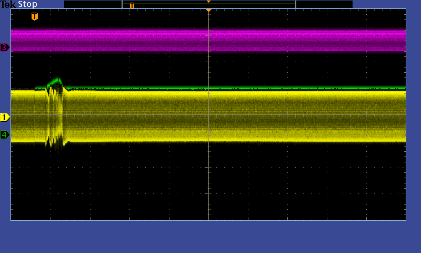Click the green bump on the channel 4 trace

pyautogui.click(x=55, y=82)
